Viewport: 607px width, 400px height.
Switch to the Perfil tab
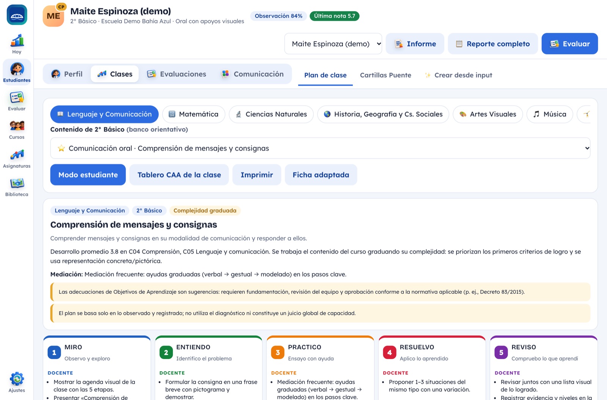point(67,74)
